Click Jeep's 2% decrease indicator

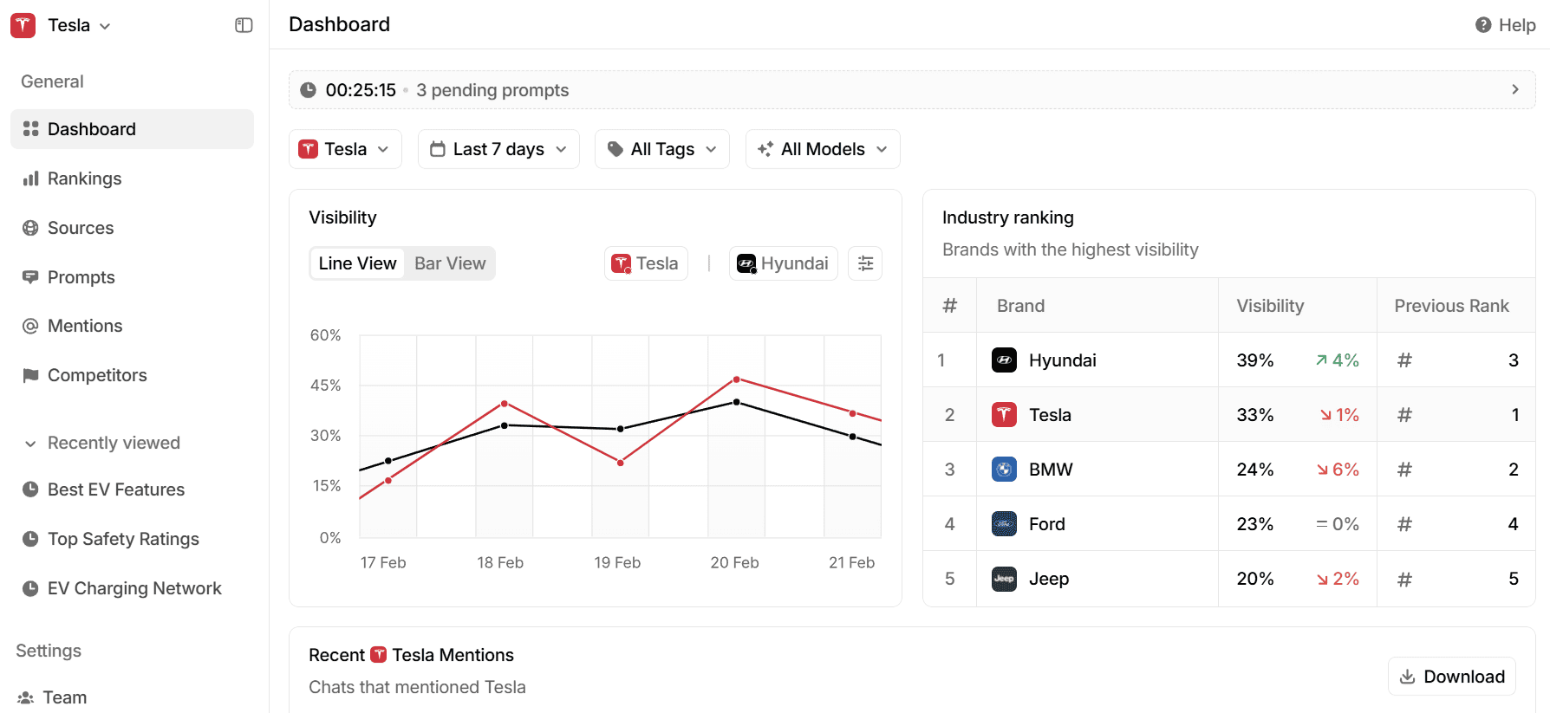[x=1338, y=579]
